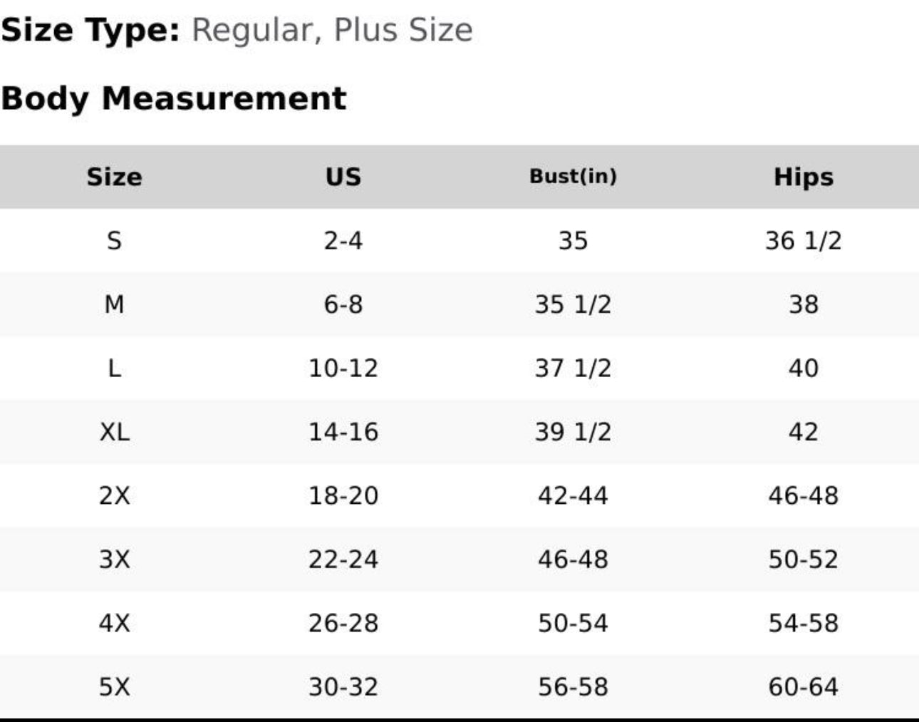The image size is (919, 722).
Task: Click US size 10-12 cell
Action: [x=343, y=368]
